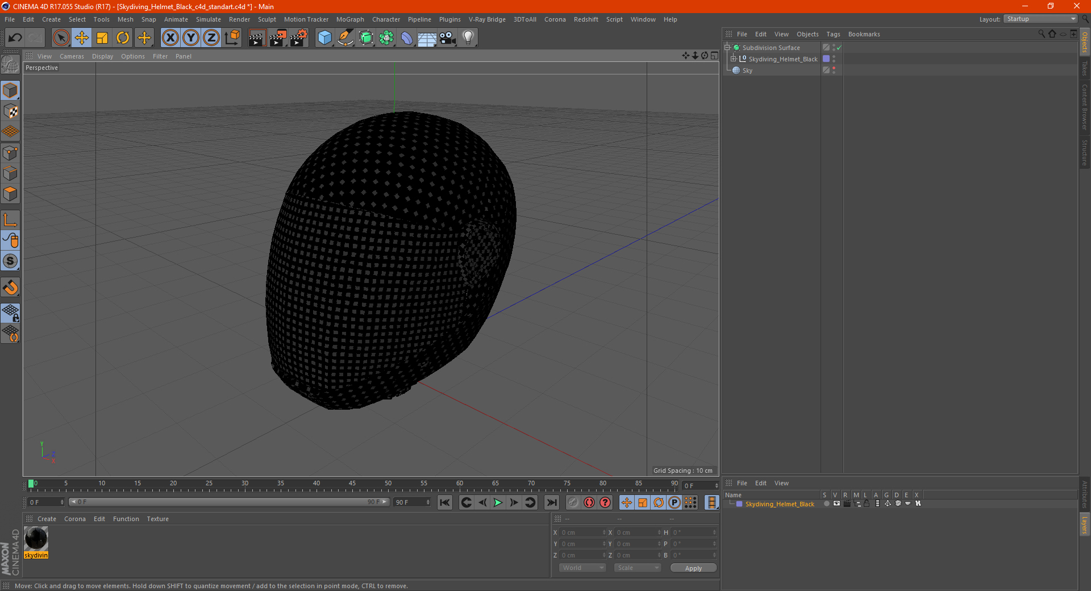Toggle layer Skydiving_Helmet_Black view eye
Image resolution: width=1091 pixels, height=591 pixels.
pyautogui.click(x=836, y=503)
